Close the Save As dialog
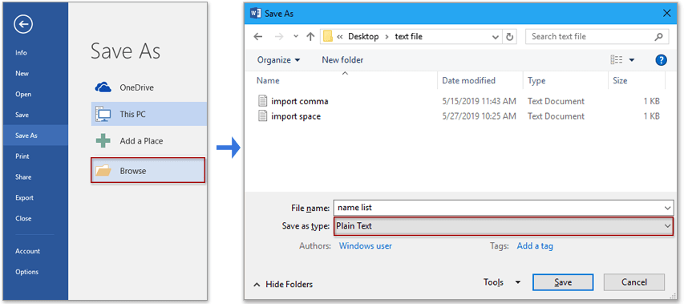The width and height of the screenshot is (684, 304). [666, 14]
